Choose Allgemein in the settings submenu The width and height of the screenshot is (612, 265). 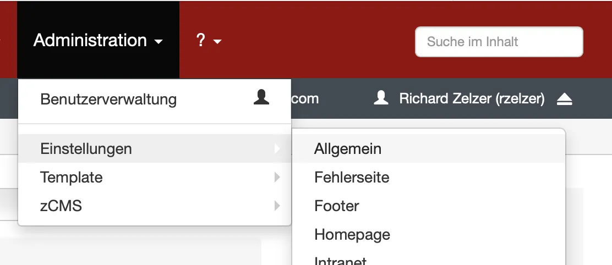click(348, 148)
